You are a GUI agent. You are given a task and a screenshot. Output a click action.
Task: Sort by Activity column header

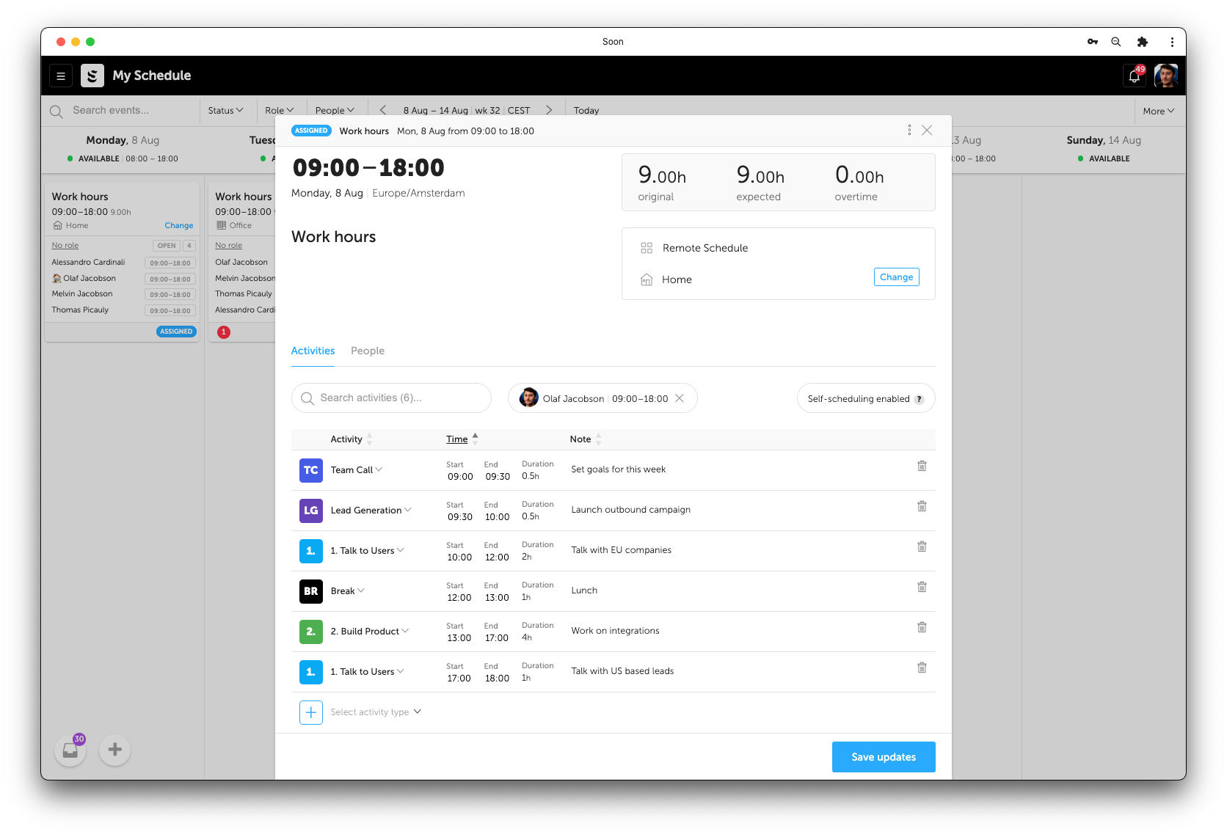351,439
